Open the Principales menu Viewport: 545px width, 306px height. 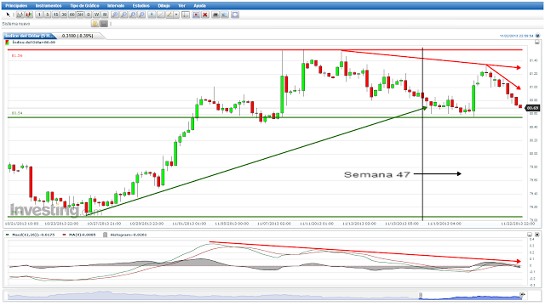(x=16, y=6)
